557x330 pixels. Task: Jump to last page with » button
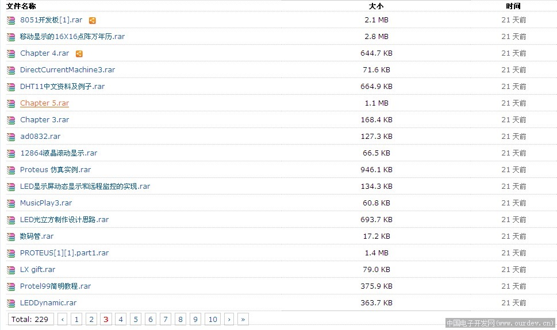(x=243, y=319)
